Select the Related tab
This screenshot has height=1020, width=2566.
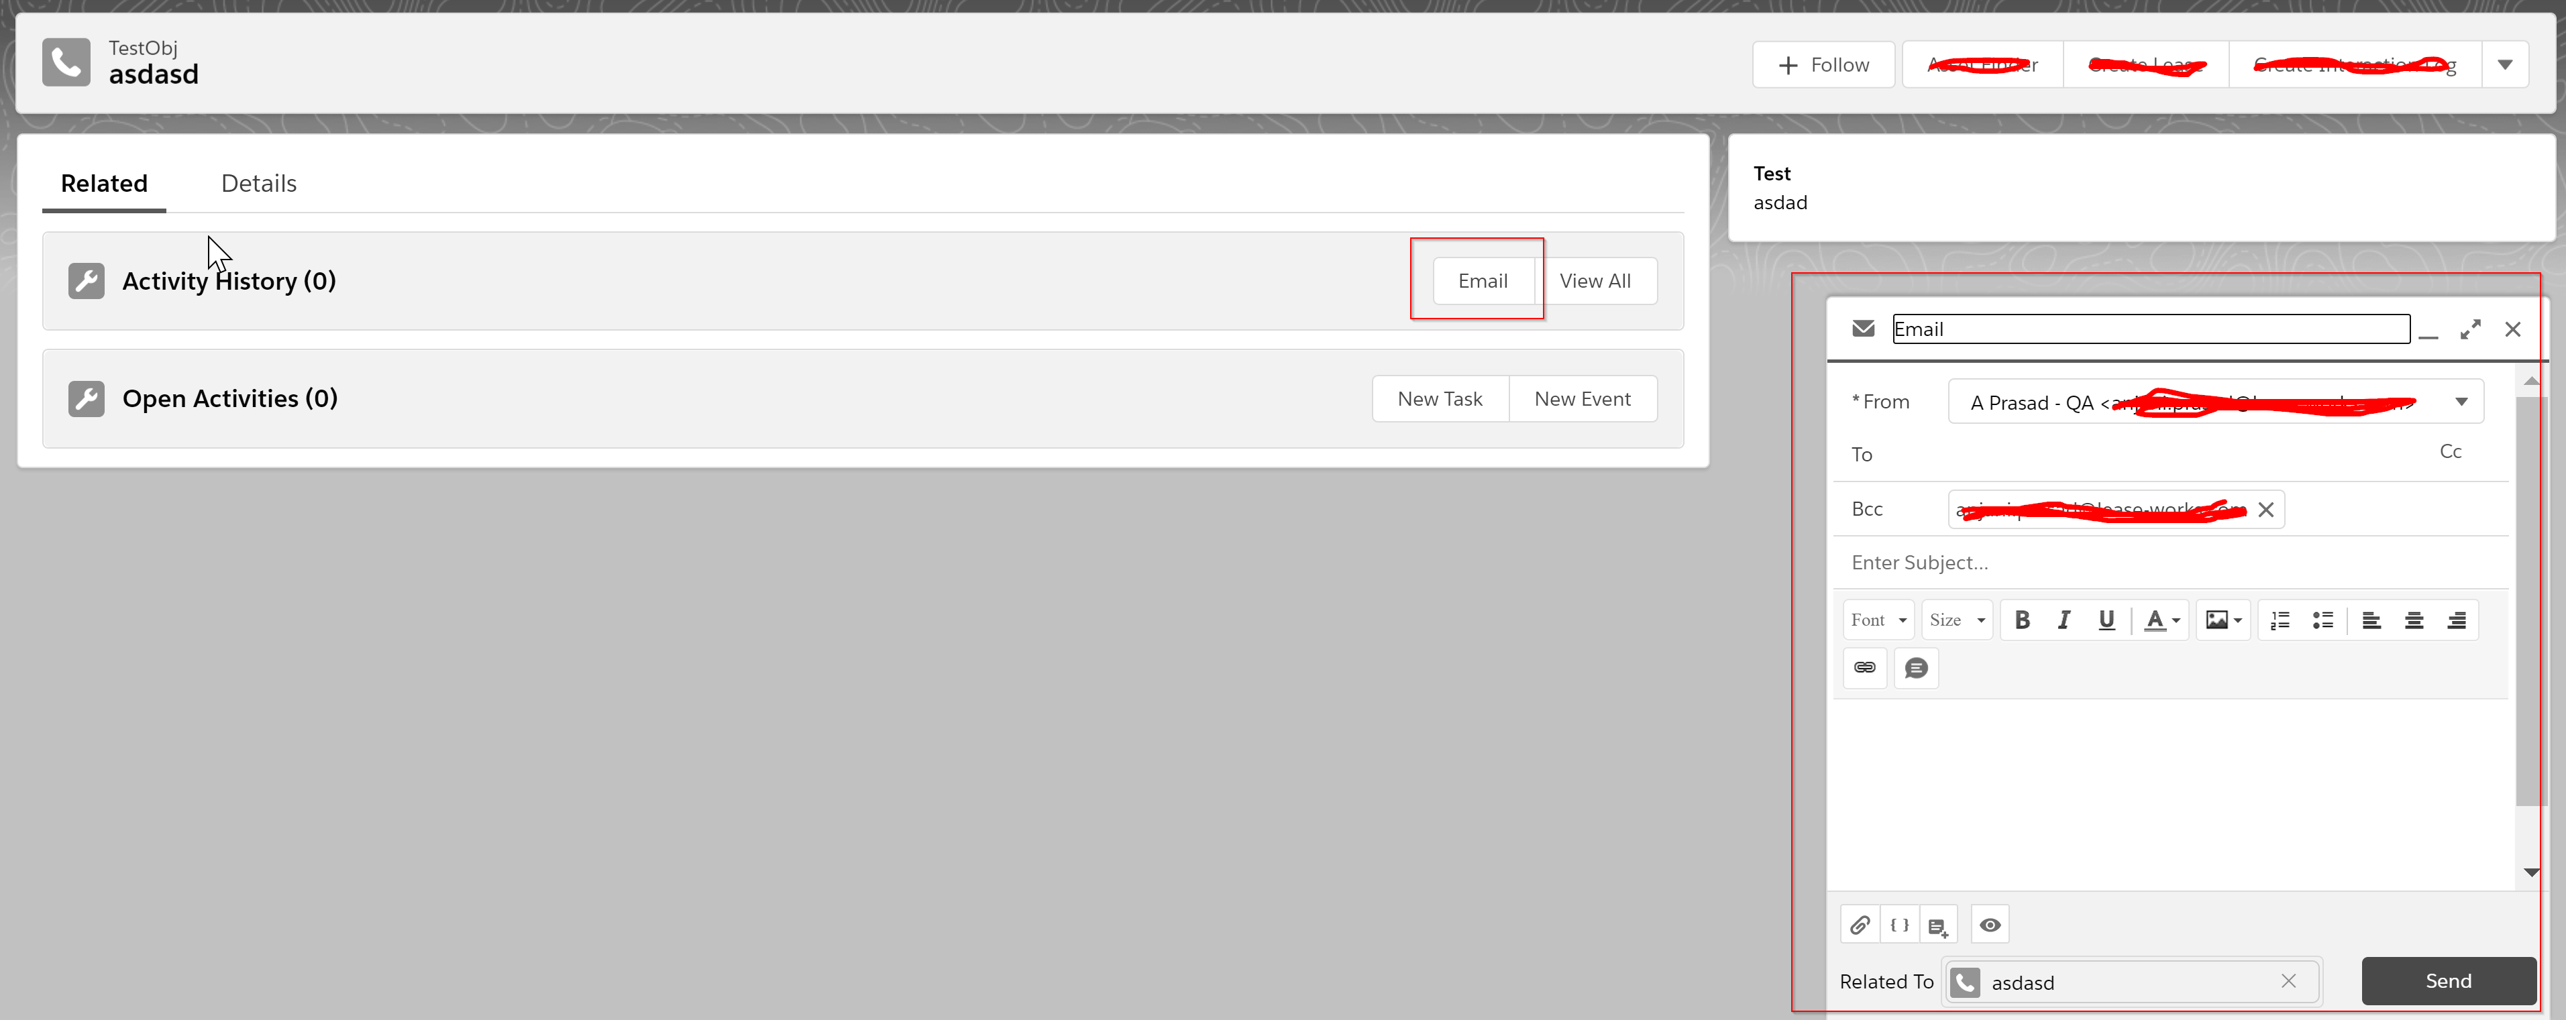point(103,183)
